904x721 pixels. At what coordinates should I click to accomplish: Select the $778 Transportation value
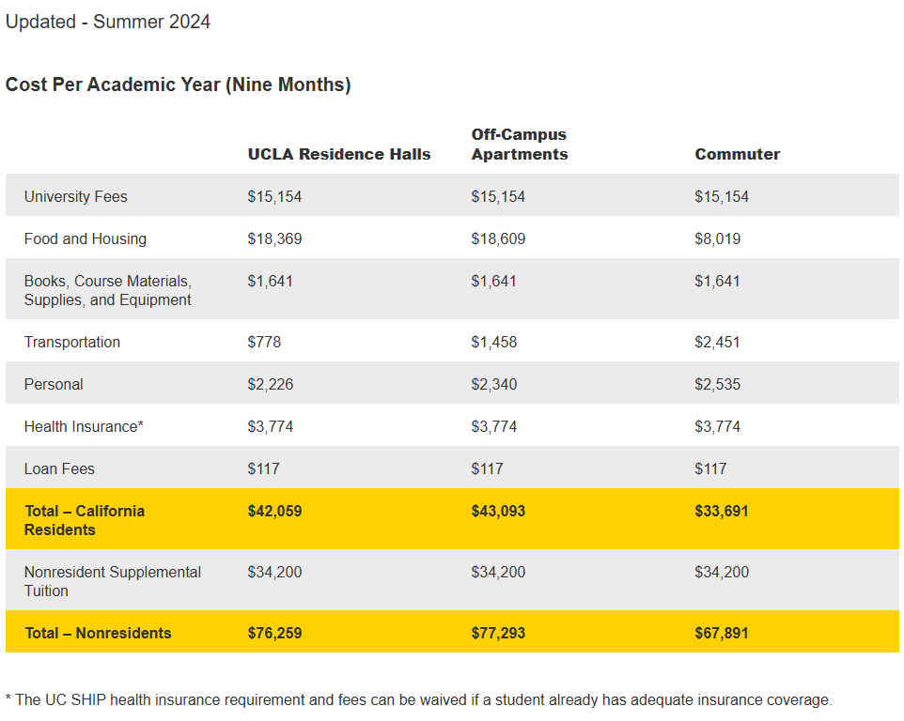pyautogui.click(x=264, y=342)
